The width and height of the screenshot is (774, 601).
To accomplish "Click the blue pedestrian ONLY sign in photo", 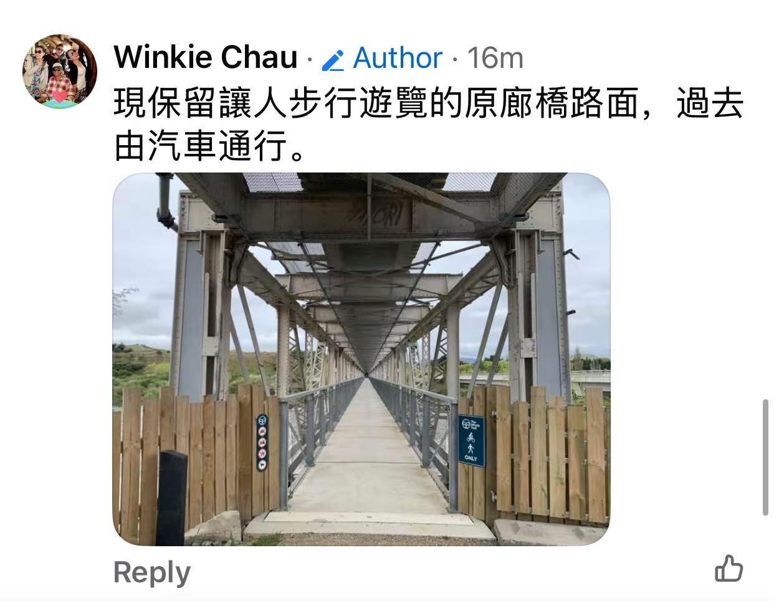I will pyautogui.click(x=471, y=441).
